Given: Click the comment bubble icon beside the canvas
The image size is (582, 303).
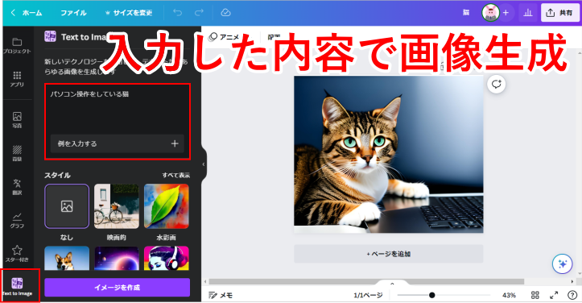Looking at the screenshot, I should click(x=496, y=84).
